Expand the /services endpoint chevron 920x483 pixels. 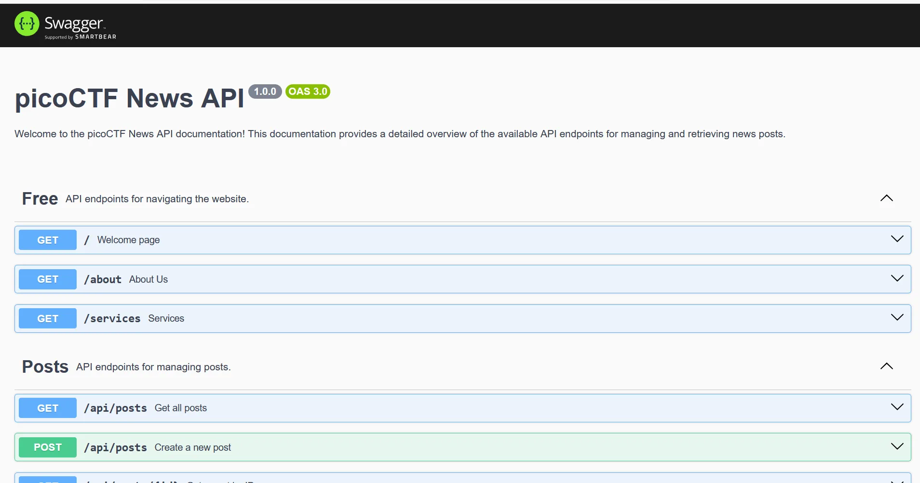897,318
